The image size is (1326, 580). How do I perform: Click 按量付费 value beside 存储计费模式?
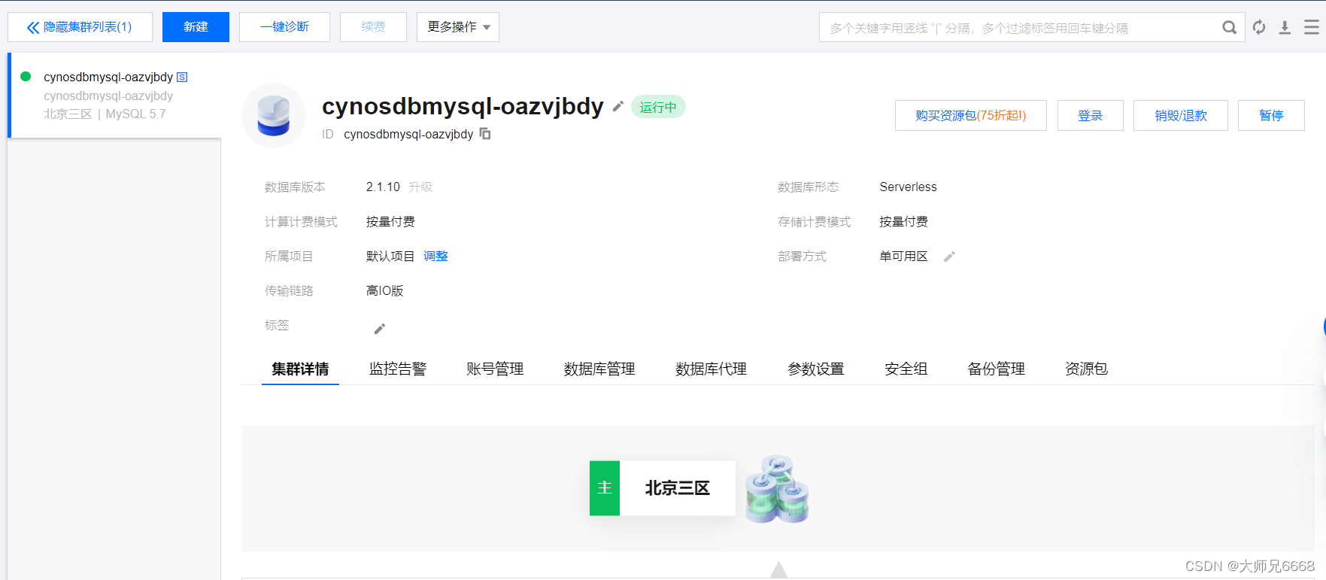pos(903,221)
